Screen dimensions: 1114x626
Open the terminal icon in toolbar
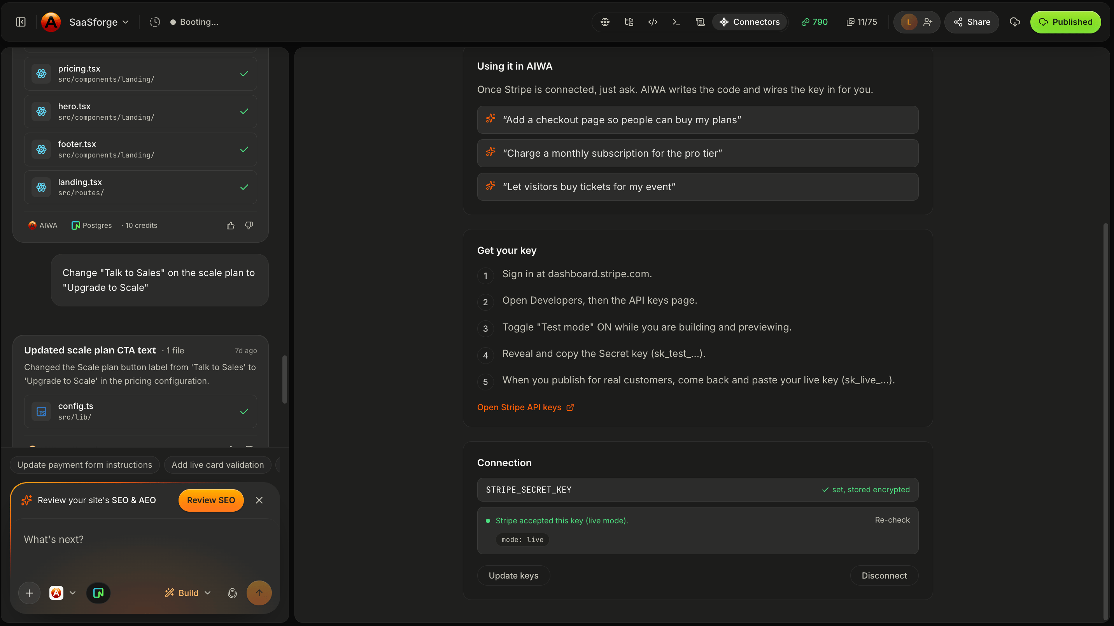[676, 22]
